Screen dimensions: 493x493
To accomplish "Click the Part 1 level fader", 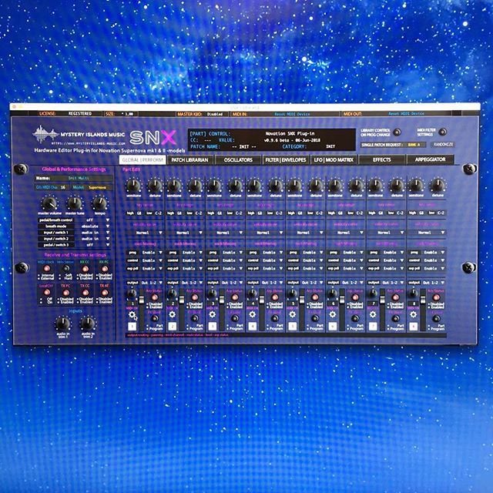I will pos(142,301).
